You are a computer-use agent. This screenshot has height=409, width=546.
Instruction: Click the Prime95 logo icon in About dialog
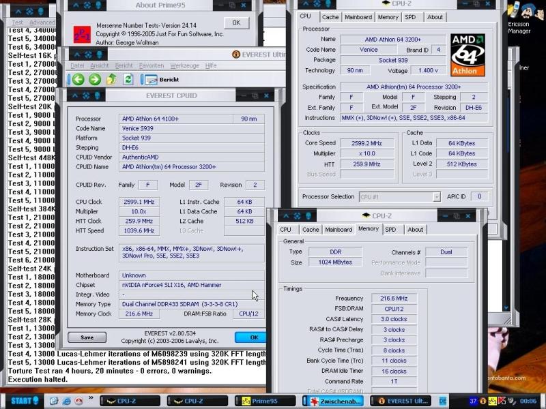(x=82, y=35)
